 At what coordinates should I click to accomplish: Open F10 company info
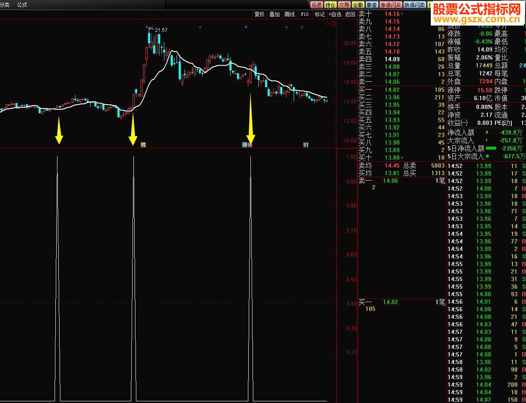[x=305, y=14]
